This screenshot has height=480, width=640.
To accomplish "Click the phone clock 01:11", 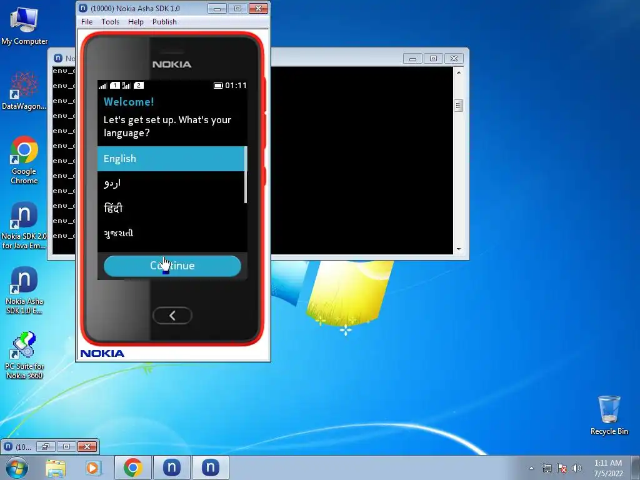I will coord(236,85).
